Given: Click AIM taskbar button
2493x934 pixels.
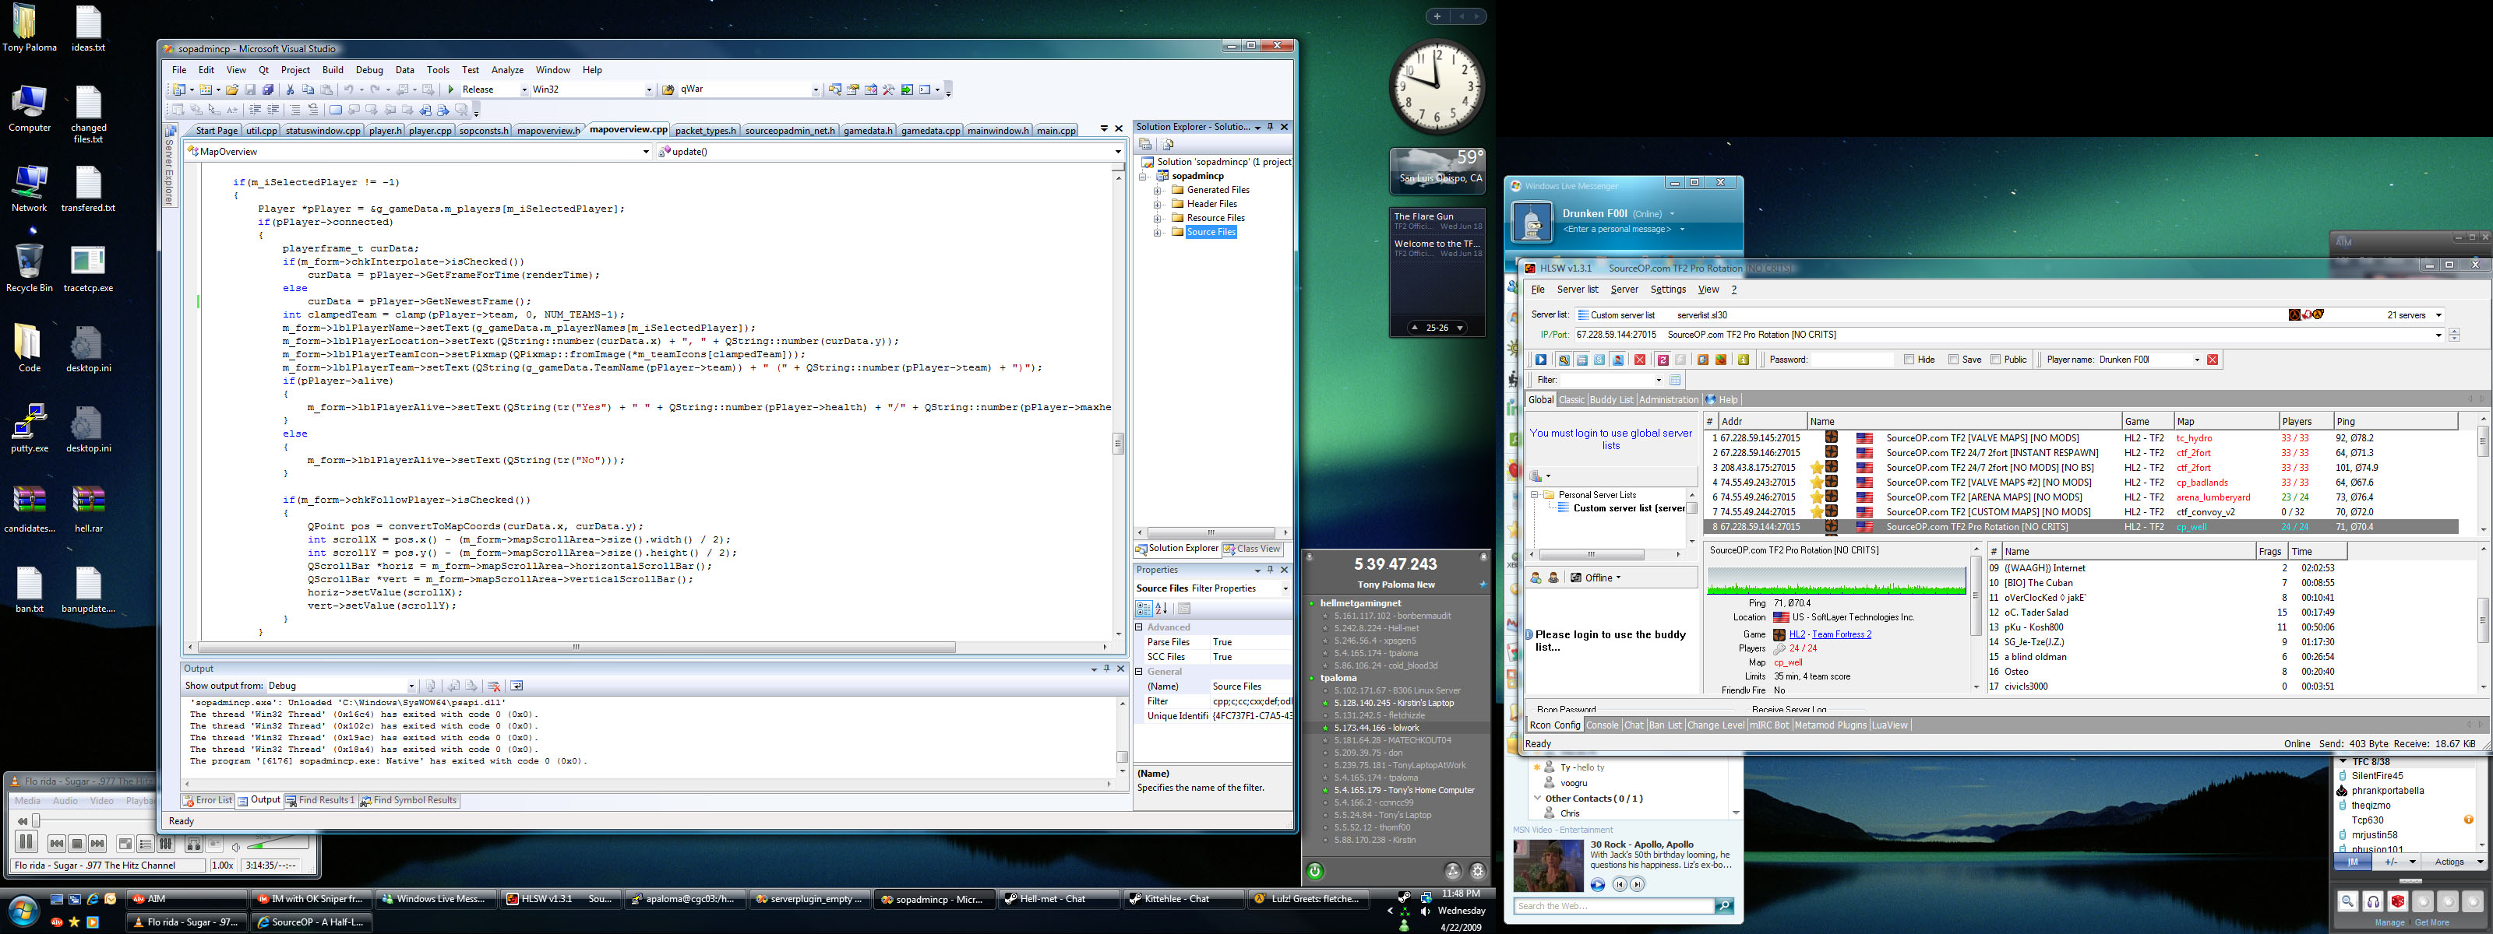Looking at the screenshot, I should pos(186,899).
